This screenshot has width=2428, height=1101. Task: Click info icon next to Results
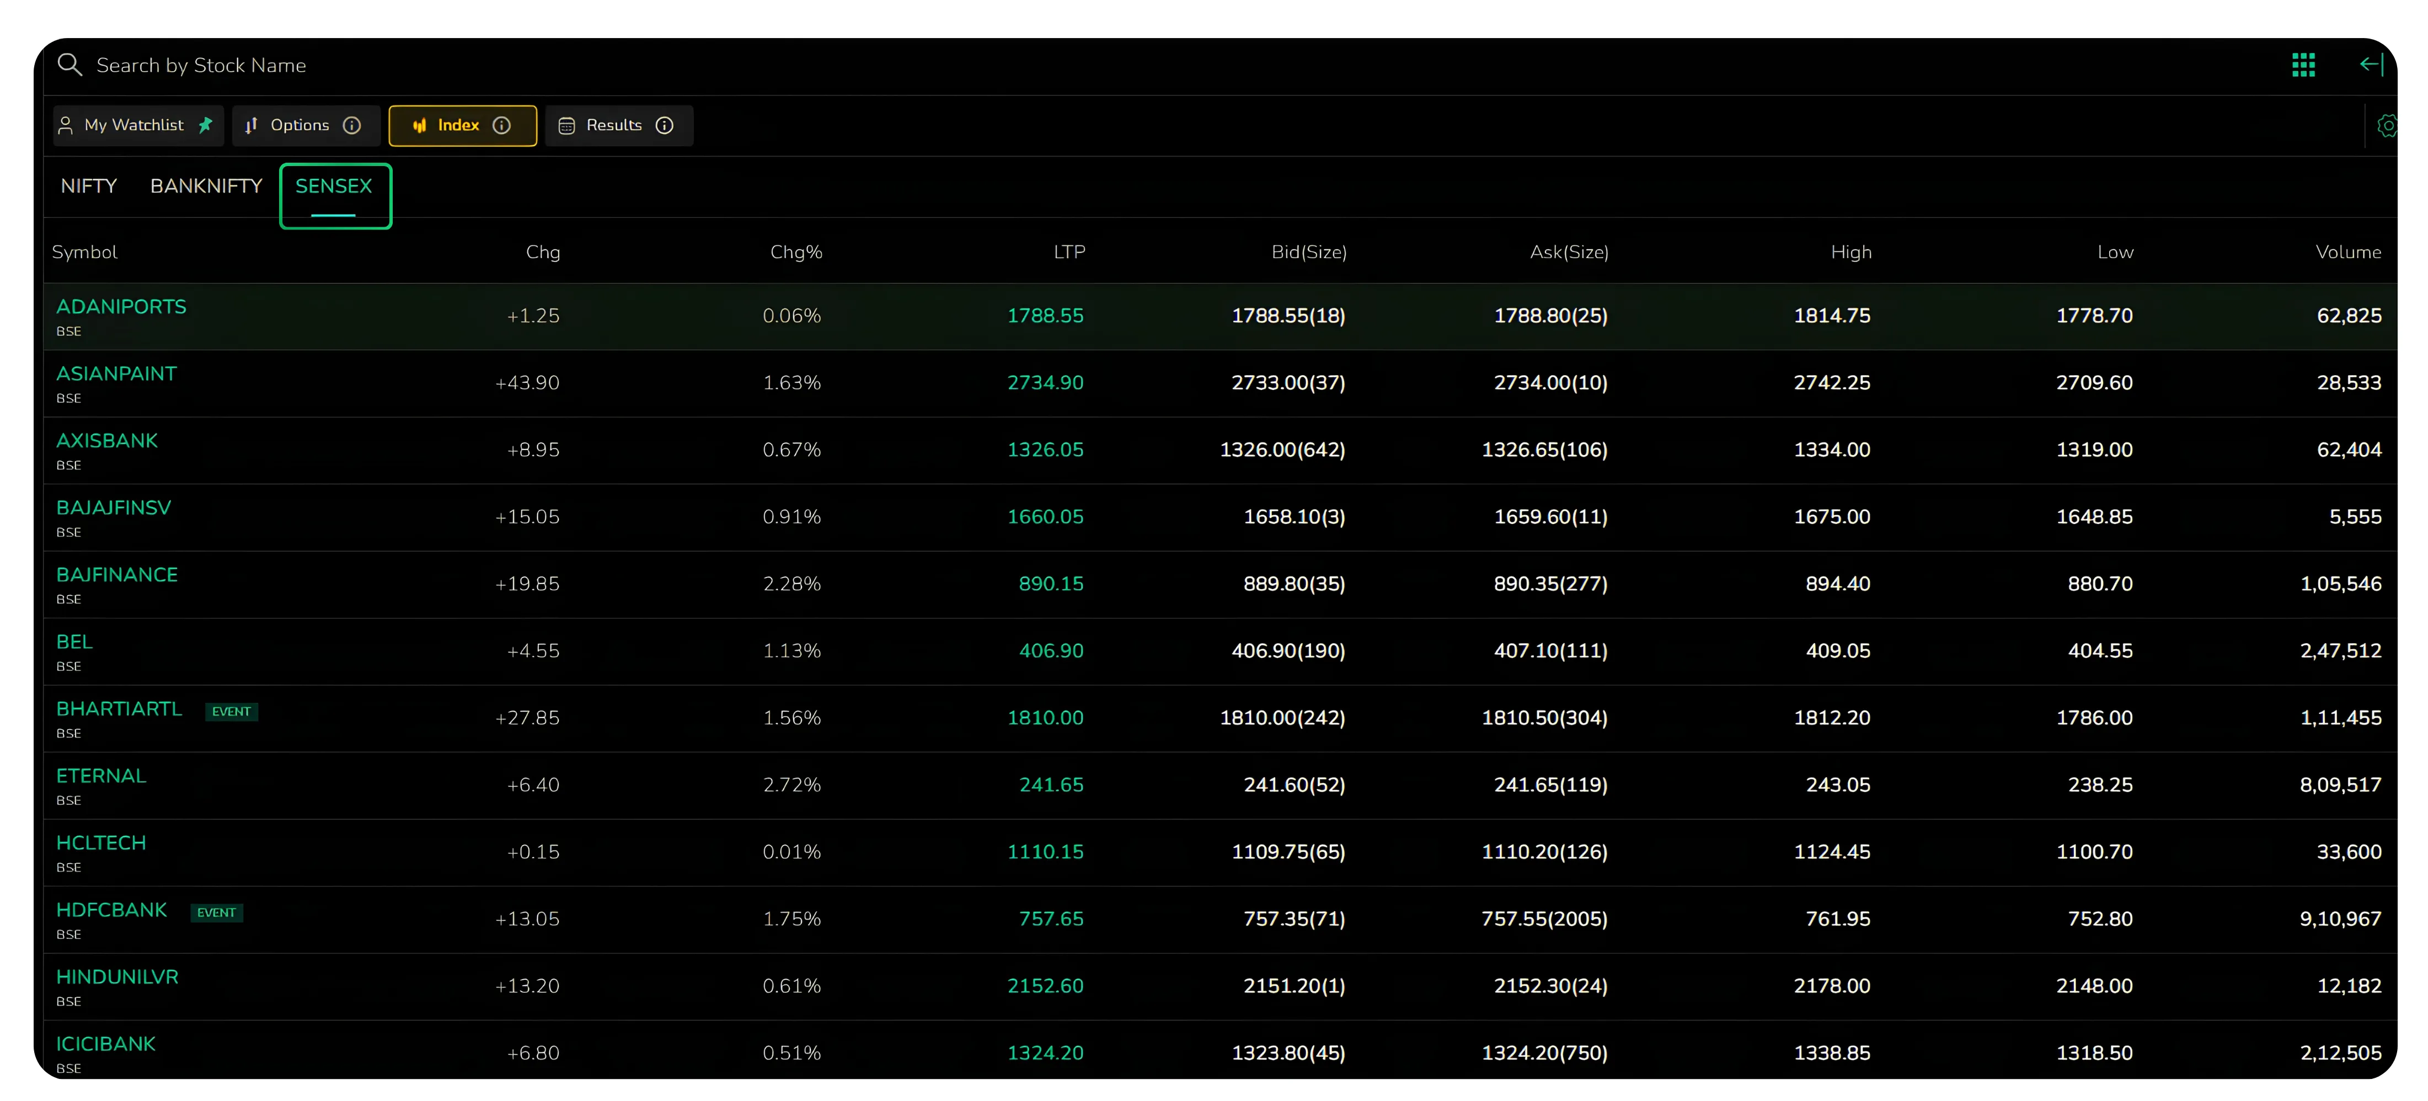pyautogui.click(x=665, y=125)
